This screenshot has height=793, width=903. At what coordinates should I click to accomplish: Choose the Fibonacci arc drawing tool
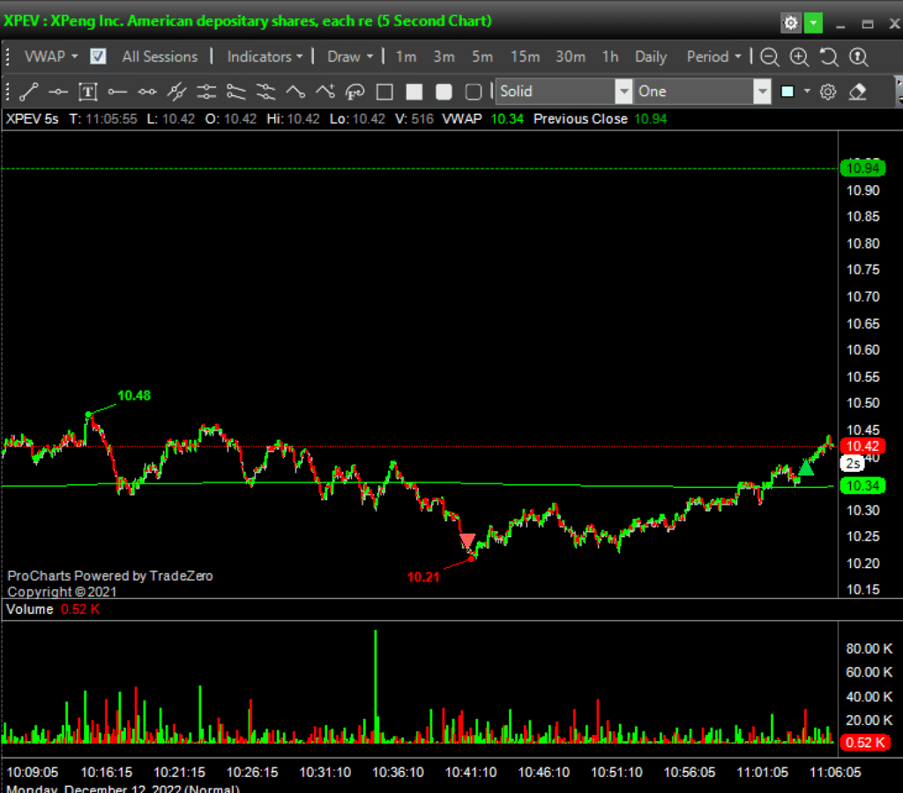pyautogui.click(x=355, y=92)
